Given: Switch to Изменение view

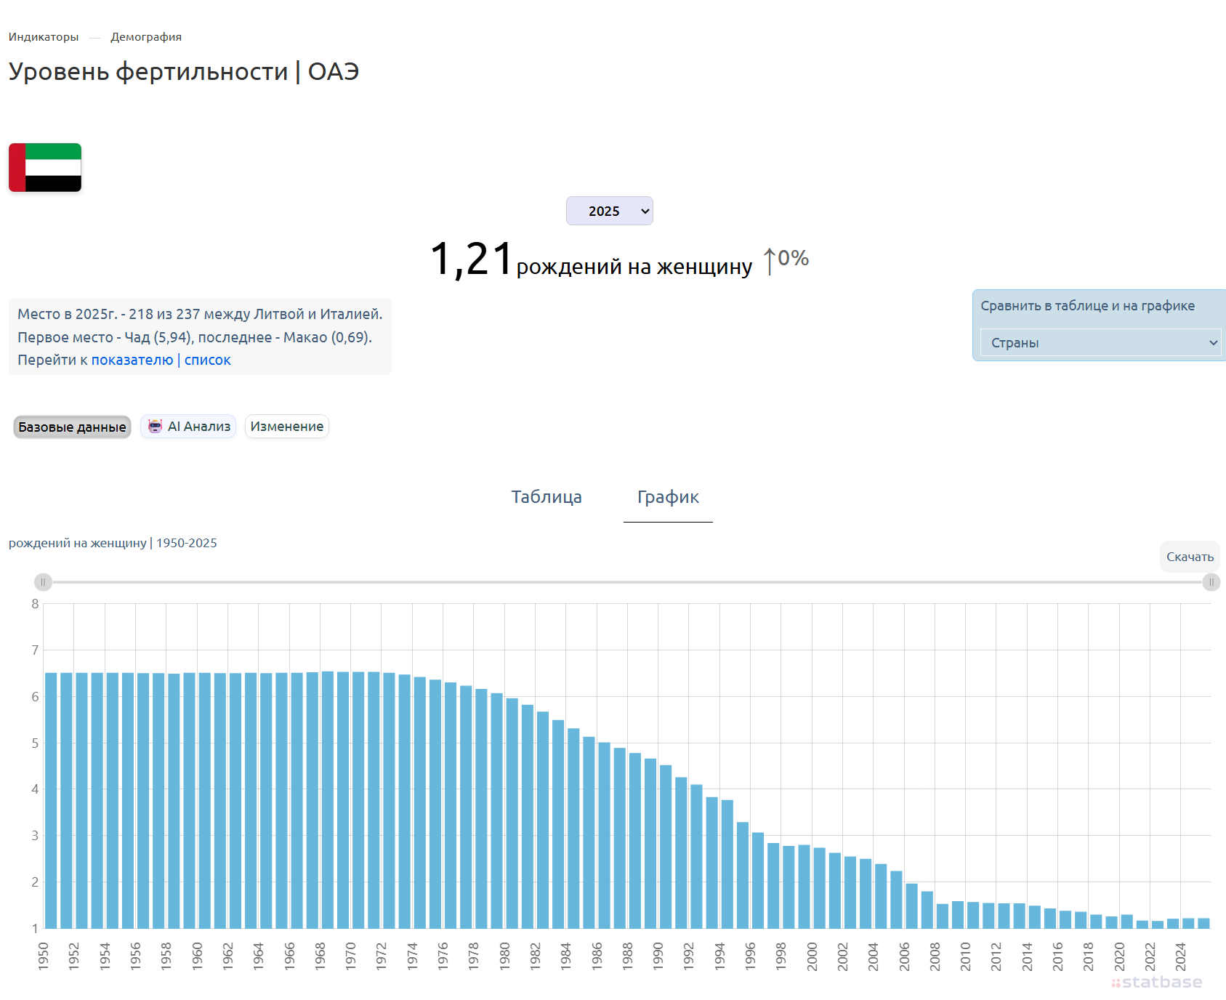Looking at the screenshot, I should [287, 427].
